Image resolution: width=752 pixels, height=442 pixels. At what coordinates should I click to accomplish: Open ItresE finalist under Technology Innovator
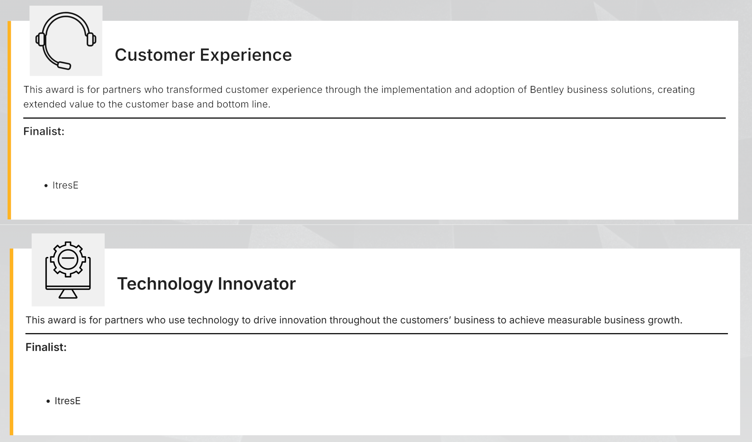[x=68, y=401]
